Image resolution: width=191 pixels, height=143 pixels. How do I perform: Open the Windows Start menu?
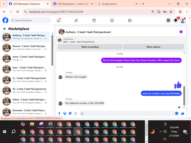5,132
